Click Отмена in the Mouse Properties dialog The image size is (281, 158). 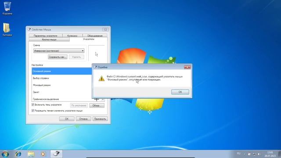pyautogui.click(x=83, y=119)
